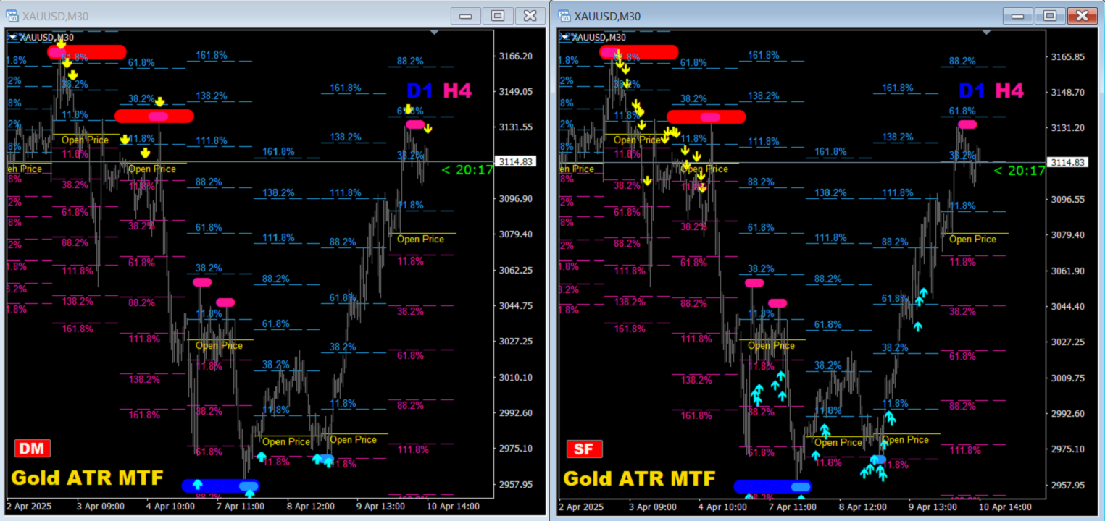Click the red DM button

[x=32, y=449]
